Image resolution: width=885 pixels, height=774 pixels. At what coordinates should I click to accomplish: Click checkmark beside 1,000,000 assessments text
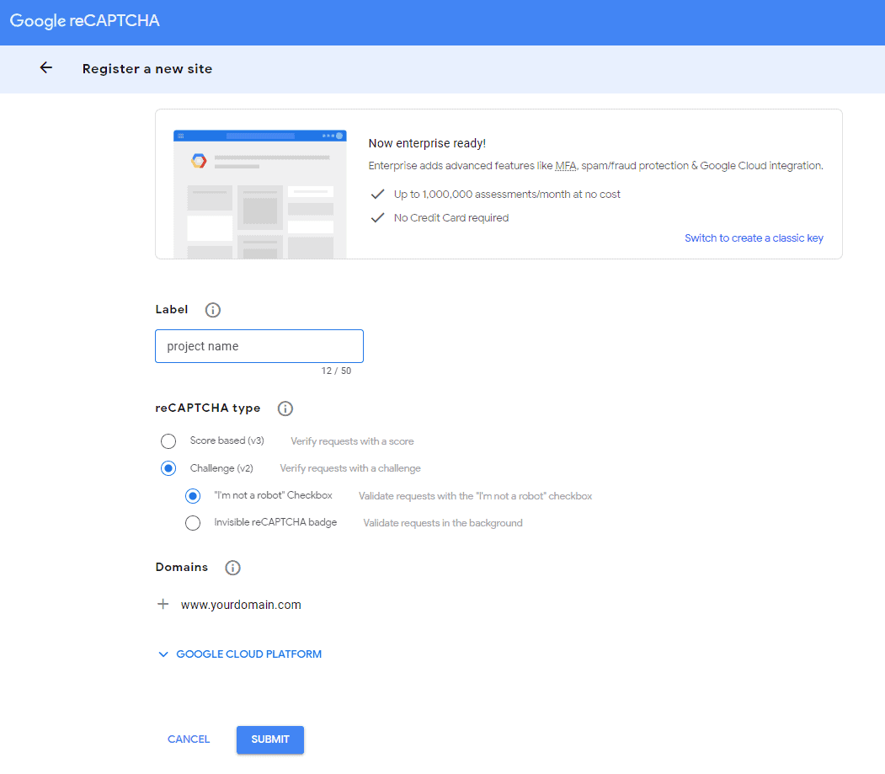[377, 195]
